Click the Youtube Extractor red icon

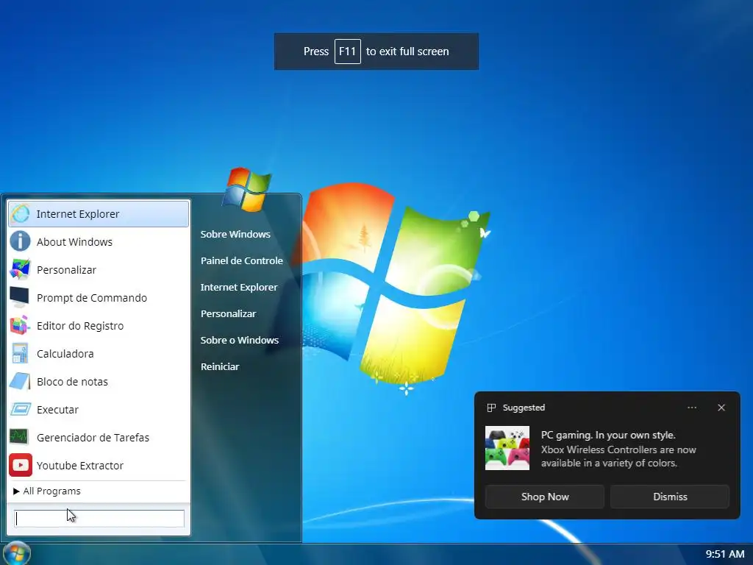pos(20,465)
